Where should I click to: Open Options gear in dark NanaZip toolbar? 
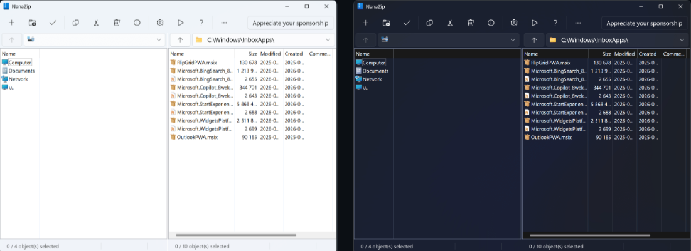tap(514, 23)
